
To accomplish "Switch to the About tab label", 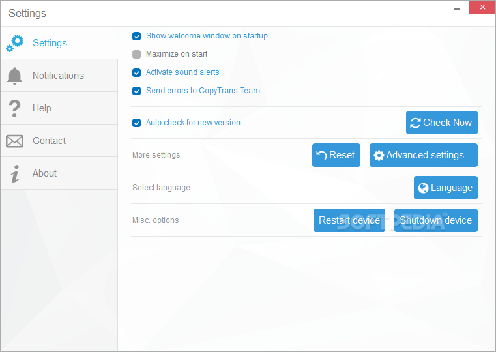I will (x=44, y=173).
